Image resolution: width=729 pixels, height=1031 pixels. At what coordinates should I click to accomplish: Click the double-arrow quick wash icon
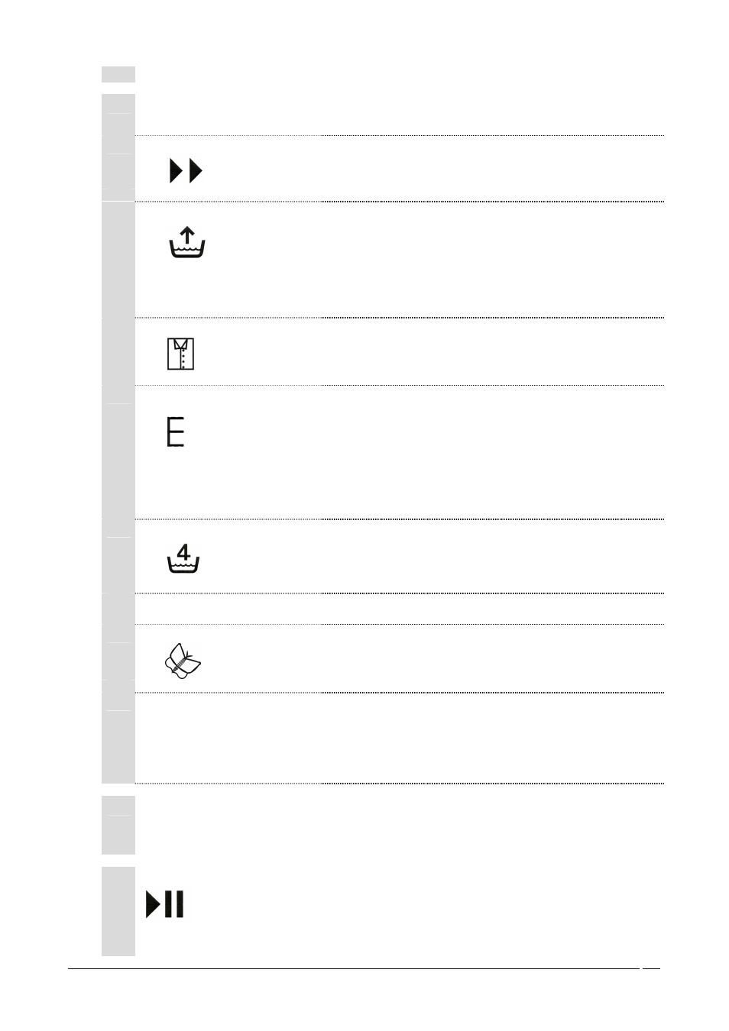186,171
